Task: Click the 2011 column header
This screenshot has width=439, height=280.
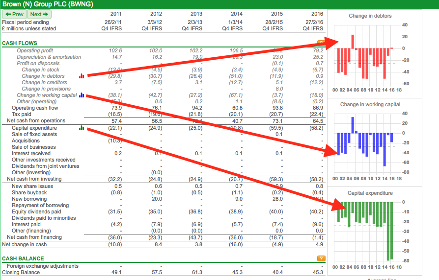Action: coord(116,14)
